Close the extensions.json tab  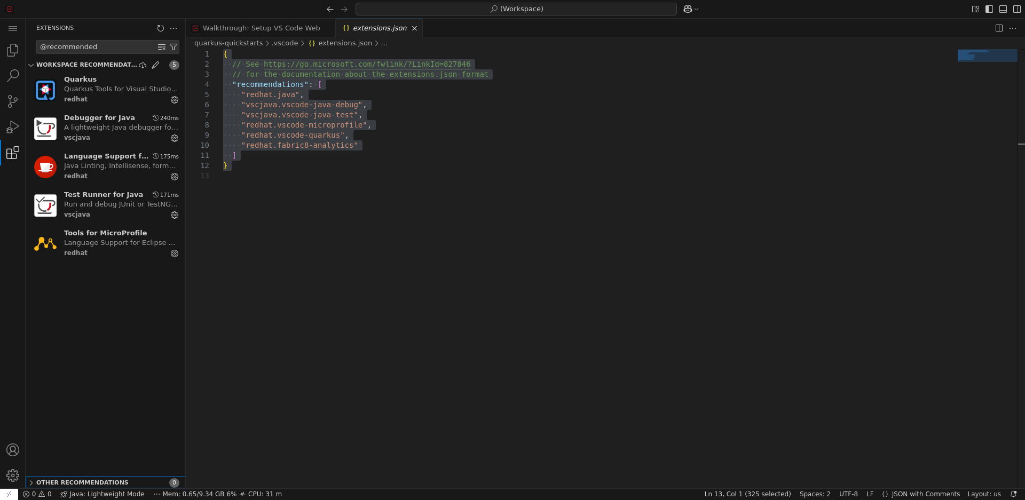pos(414,28)
